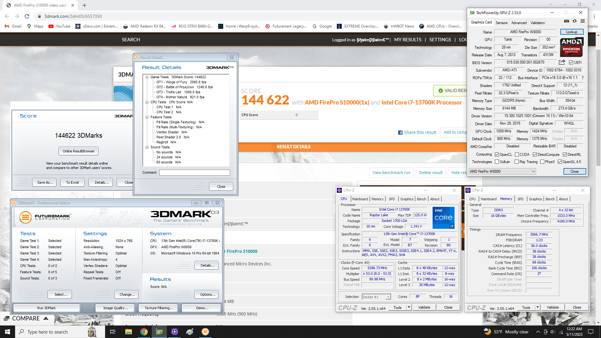Toggle the PhysX checkbox
The height and width of the screenshot is (338, 601).
pos(542,162)
